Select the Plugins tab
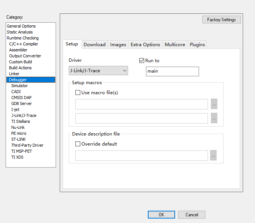The width and height of the screenshot is (255, 223). tap(197, 45)
